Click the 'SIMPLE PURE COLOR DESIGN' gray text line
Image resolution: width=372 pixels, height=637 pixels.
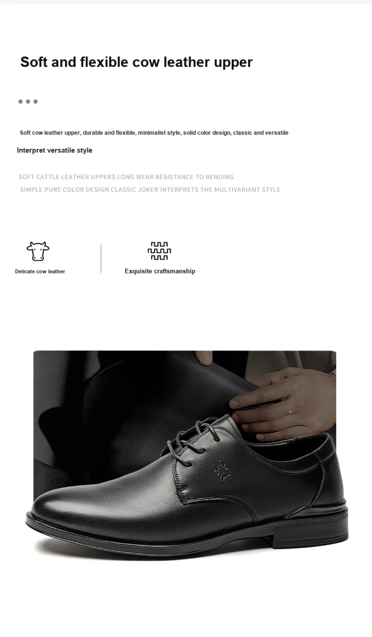[150, 190]
